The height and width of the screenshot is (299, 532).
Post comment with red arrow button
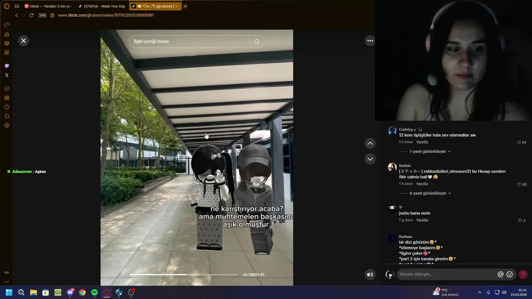(x=523, y=274)
